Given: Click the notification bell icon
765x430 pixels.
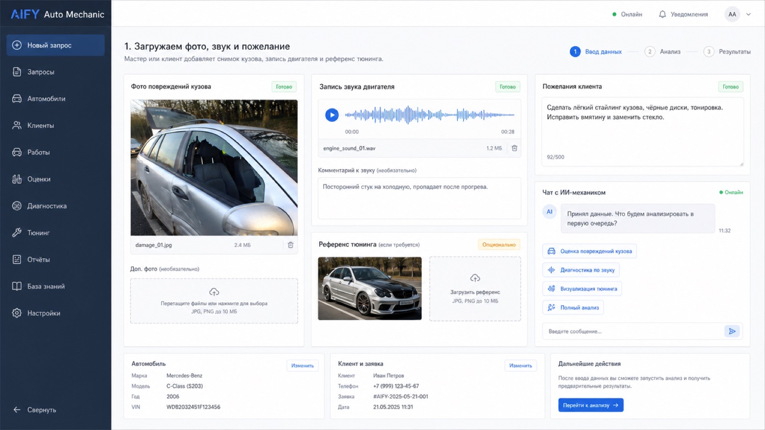Looking at the screenshot, I should (x=662, y=14).
